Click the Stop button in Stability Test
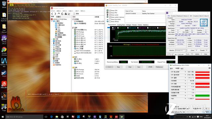Screen dimensions: 212x119 click(118, 67)
